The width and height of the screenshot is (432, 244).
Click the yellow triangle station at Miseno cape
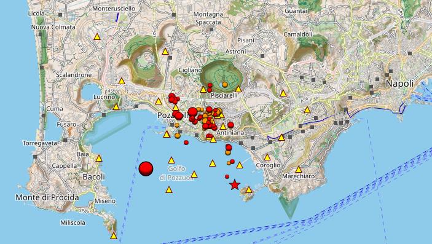tap(114, 236)
